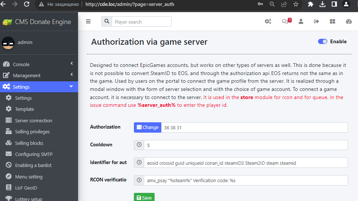Expand the Console sidebar menu

coord(39,64)
